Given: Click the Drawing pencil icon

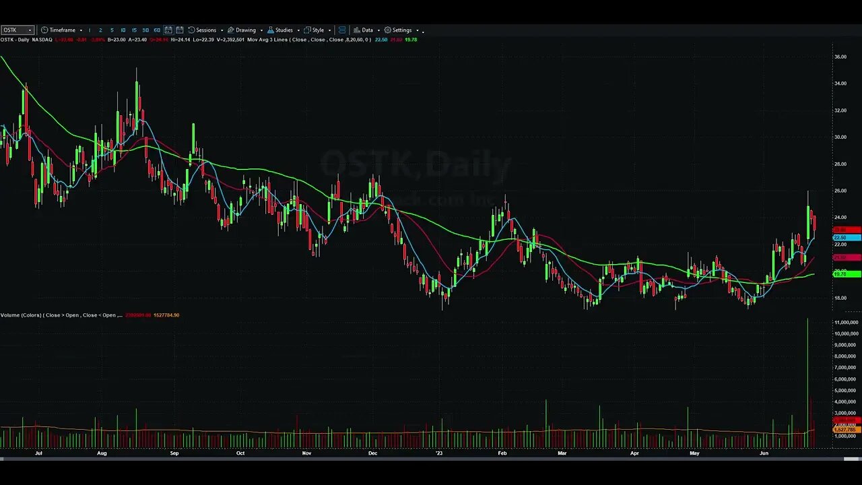Looking at the screenshot, I should point(231,30).
